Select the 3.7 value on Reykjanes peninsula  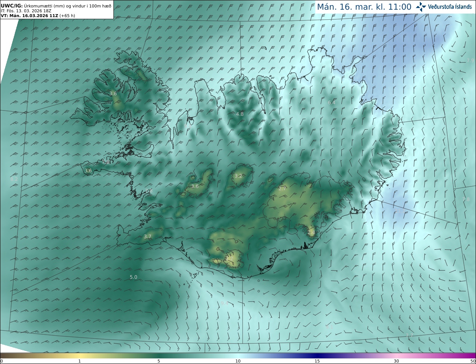pyautogui.click(x=148, y=236)
